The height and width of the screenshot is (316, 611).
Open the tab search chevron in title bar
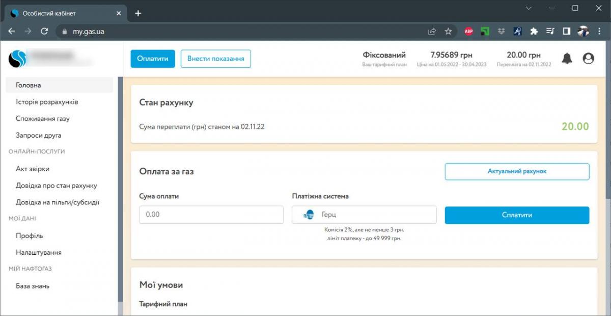pos(529,8)
